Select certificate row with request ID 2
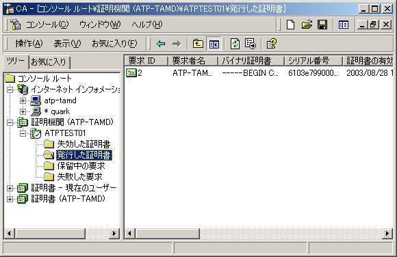 click(259, 73)
